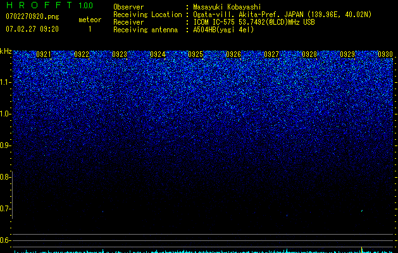Viewport: 398px width, 253px height.
Task: Click the date stamp 07.02.27 09:20
Action: coord(32,29)
